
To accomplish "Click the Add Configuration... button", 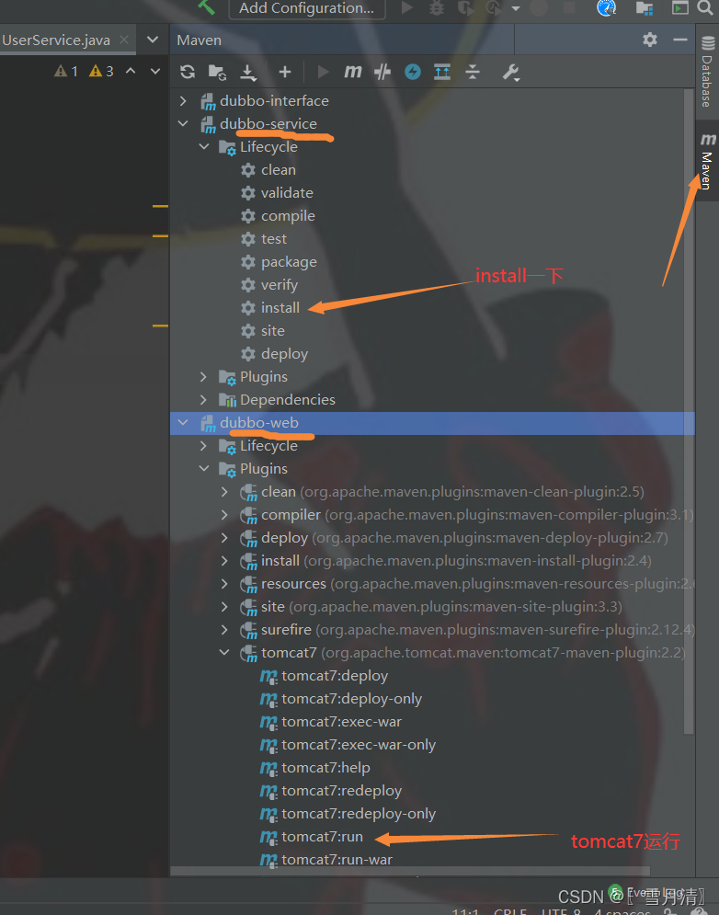I will point(307,9).
